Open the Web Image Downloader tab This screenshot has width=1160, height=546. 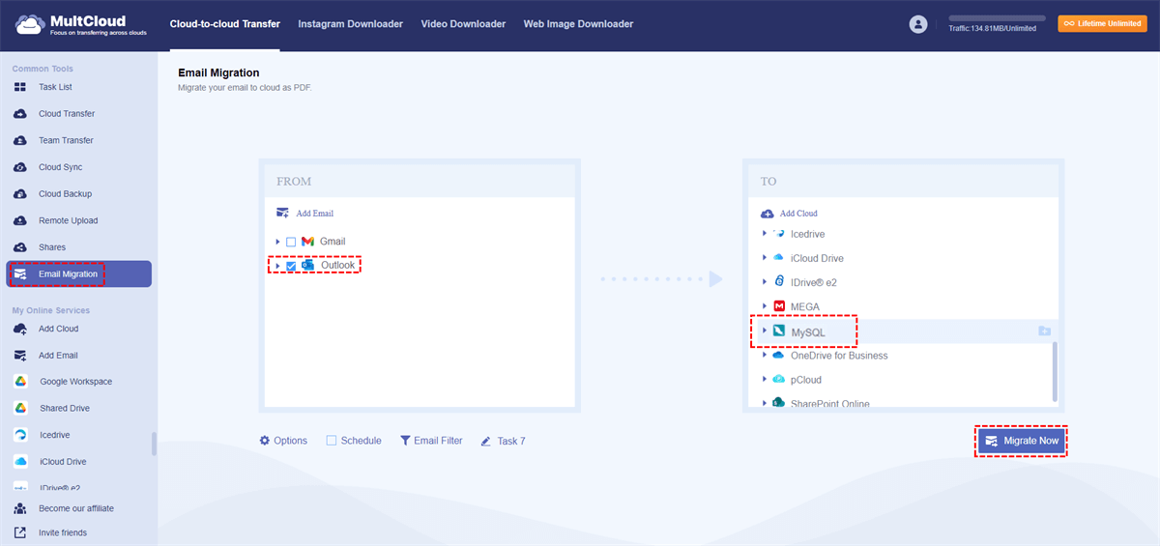coord(578,24)
